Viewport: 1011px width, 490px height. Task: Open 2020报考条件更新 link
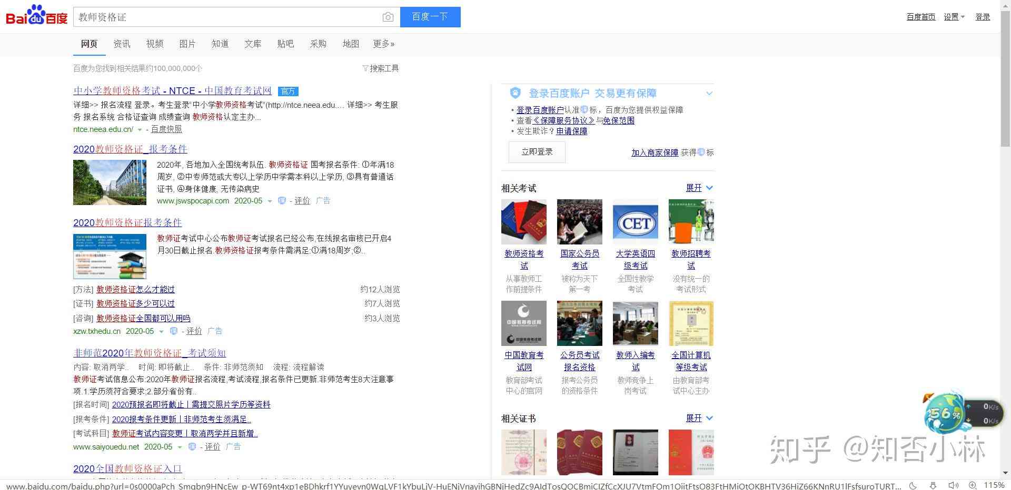[x=181, y=419]
